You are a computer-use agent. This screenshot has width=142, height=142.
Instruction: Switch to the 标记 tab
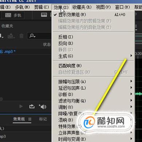[43, 119]
